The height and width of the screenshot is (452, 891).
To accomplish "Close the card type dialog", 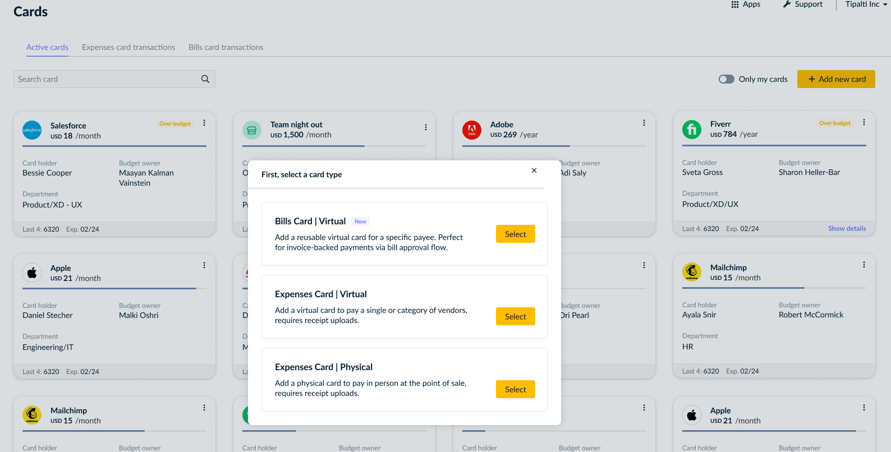I will pos(534,170).
